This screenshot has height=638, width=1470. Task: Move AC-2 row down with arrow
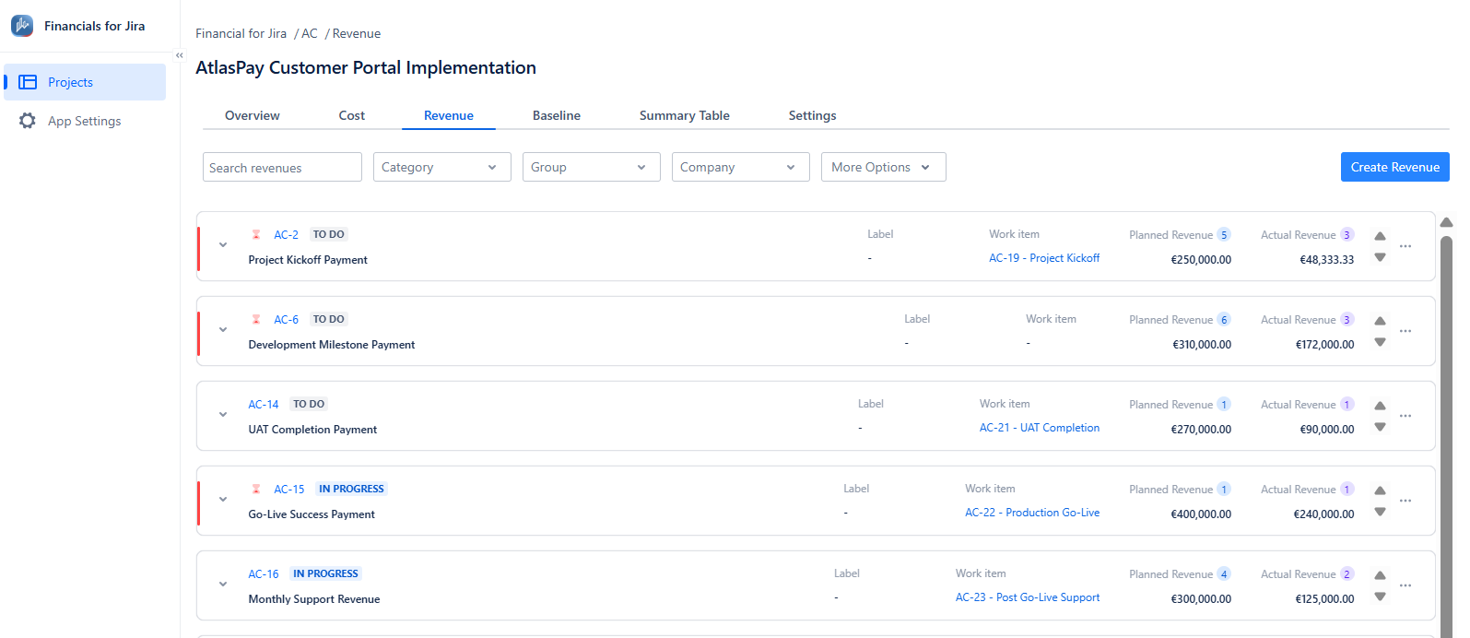tap(1380, 257)
